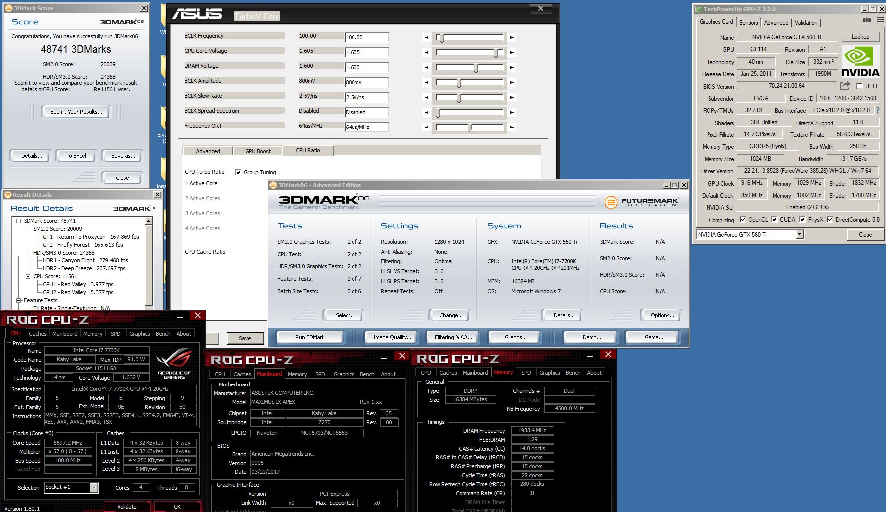This screenshot has width=886, height=512.
Task: Click the Futuremark Corporation logo
Action: tap(641, 202)
